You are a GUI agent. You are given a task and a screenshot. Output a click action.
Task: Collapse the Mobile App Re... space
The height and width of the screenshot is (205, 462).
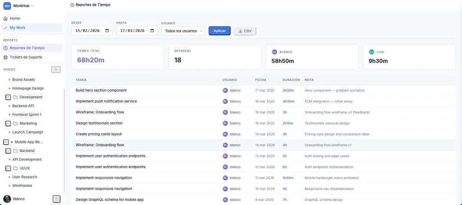(x=6, y=142)
